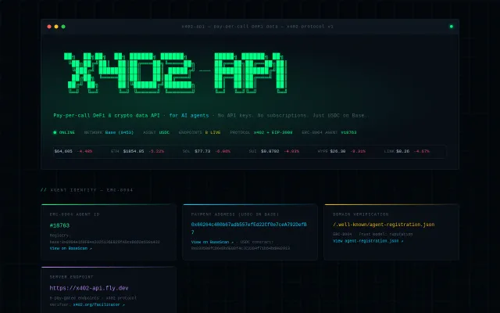Click 'Pay-per-call DeFi & crypto data API' text

coord(106,115)
